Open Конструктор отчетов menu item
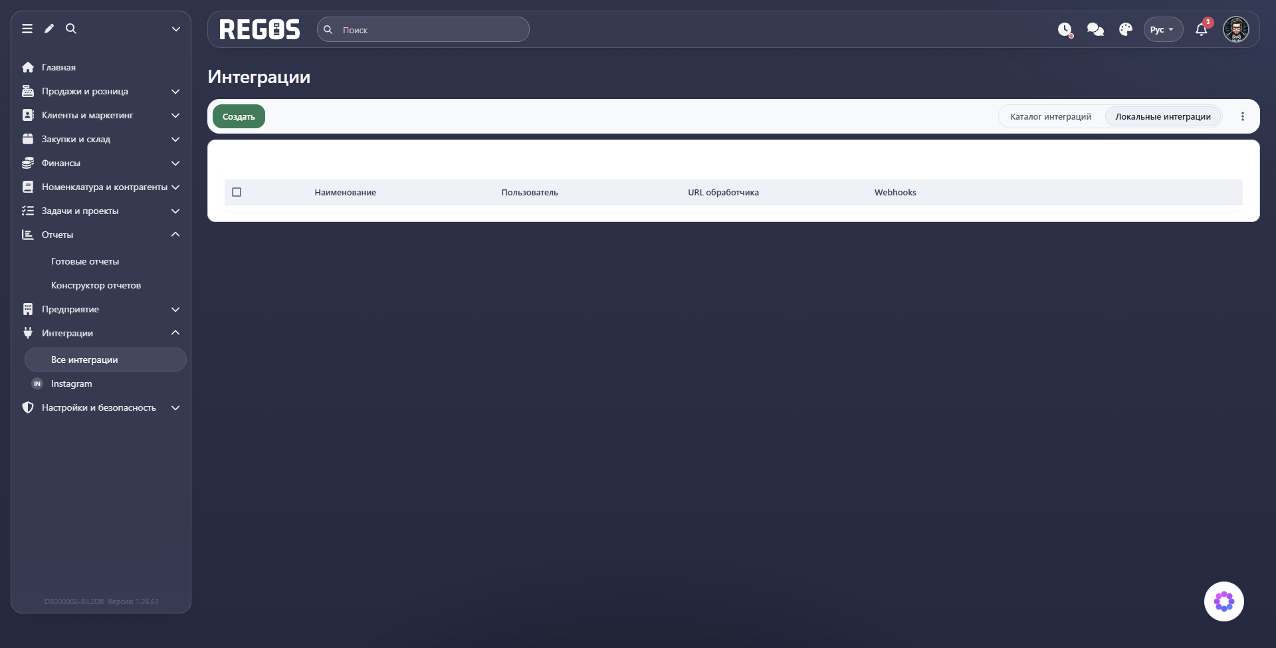The height and width of the screenshot is (648, 1276). (96, 285)
